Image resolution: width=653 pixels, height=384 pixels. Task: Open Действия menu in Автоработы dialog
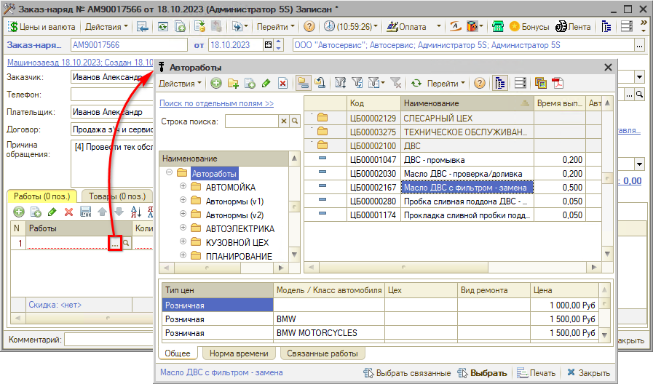point(180,83)
